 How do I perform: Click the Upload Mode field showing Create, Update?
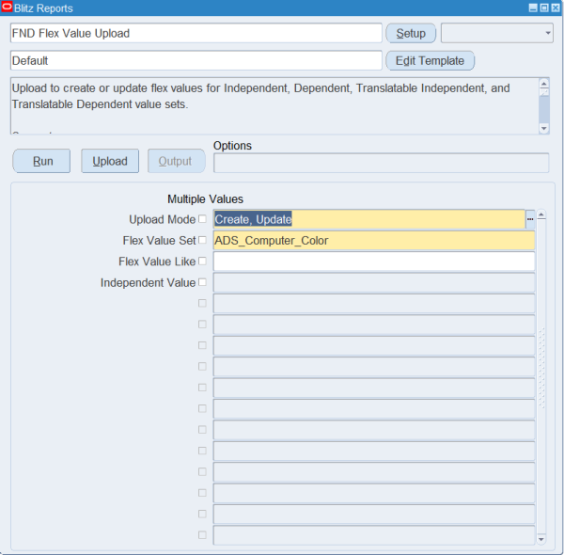[x=369, y=219]
